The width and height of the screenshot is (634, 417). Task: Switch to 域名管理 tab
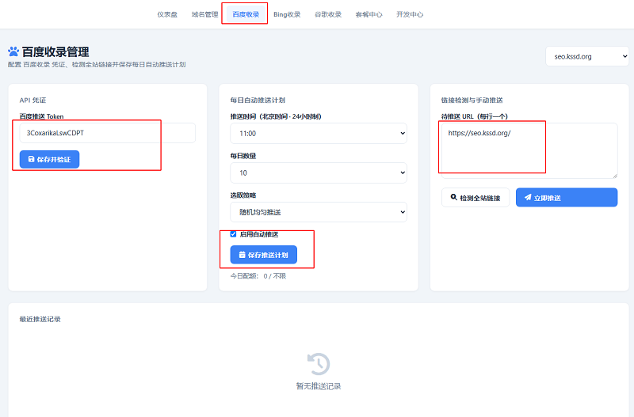click(204, 14)
